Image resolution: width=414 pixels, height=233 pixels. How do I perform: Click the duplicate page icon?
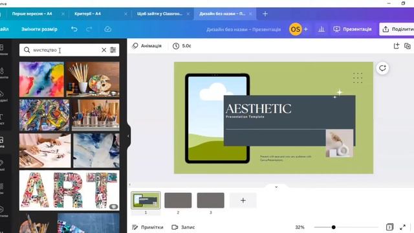408,46
